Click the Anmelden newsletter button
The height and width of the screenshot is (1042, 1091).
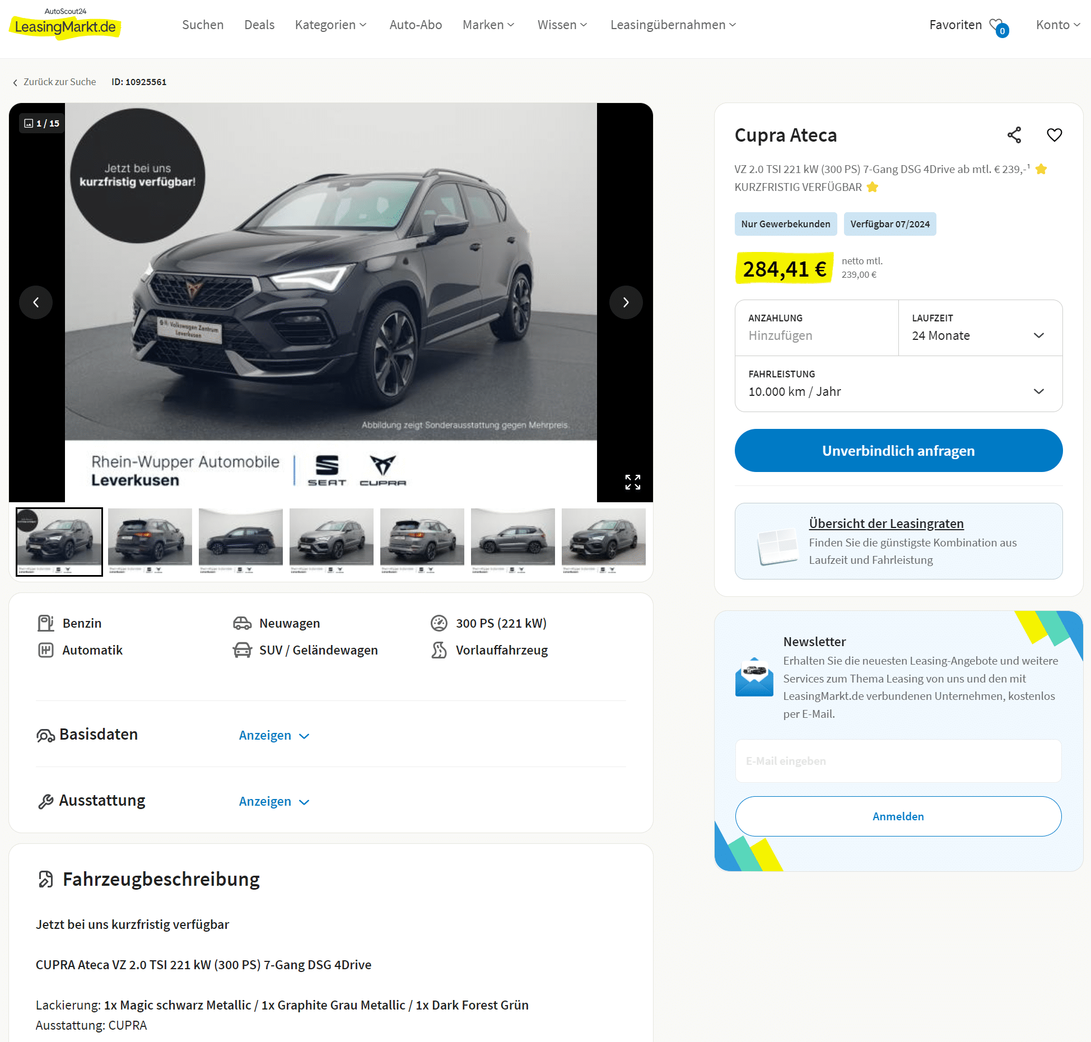coord(898,816)
